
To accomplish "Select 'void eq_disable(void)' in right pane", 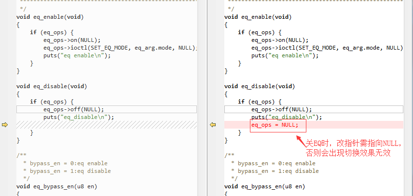I will pyautogui.click(x=260, y=86).
